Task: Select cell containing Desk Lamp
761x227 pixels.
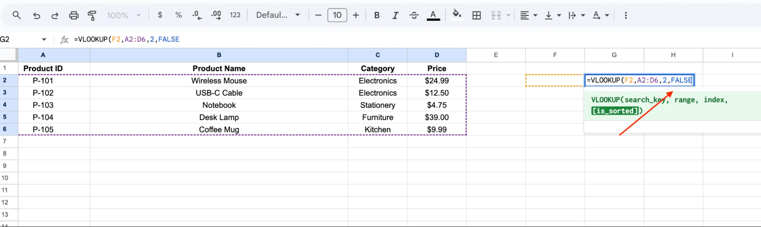Action: [x=219, y=117]
